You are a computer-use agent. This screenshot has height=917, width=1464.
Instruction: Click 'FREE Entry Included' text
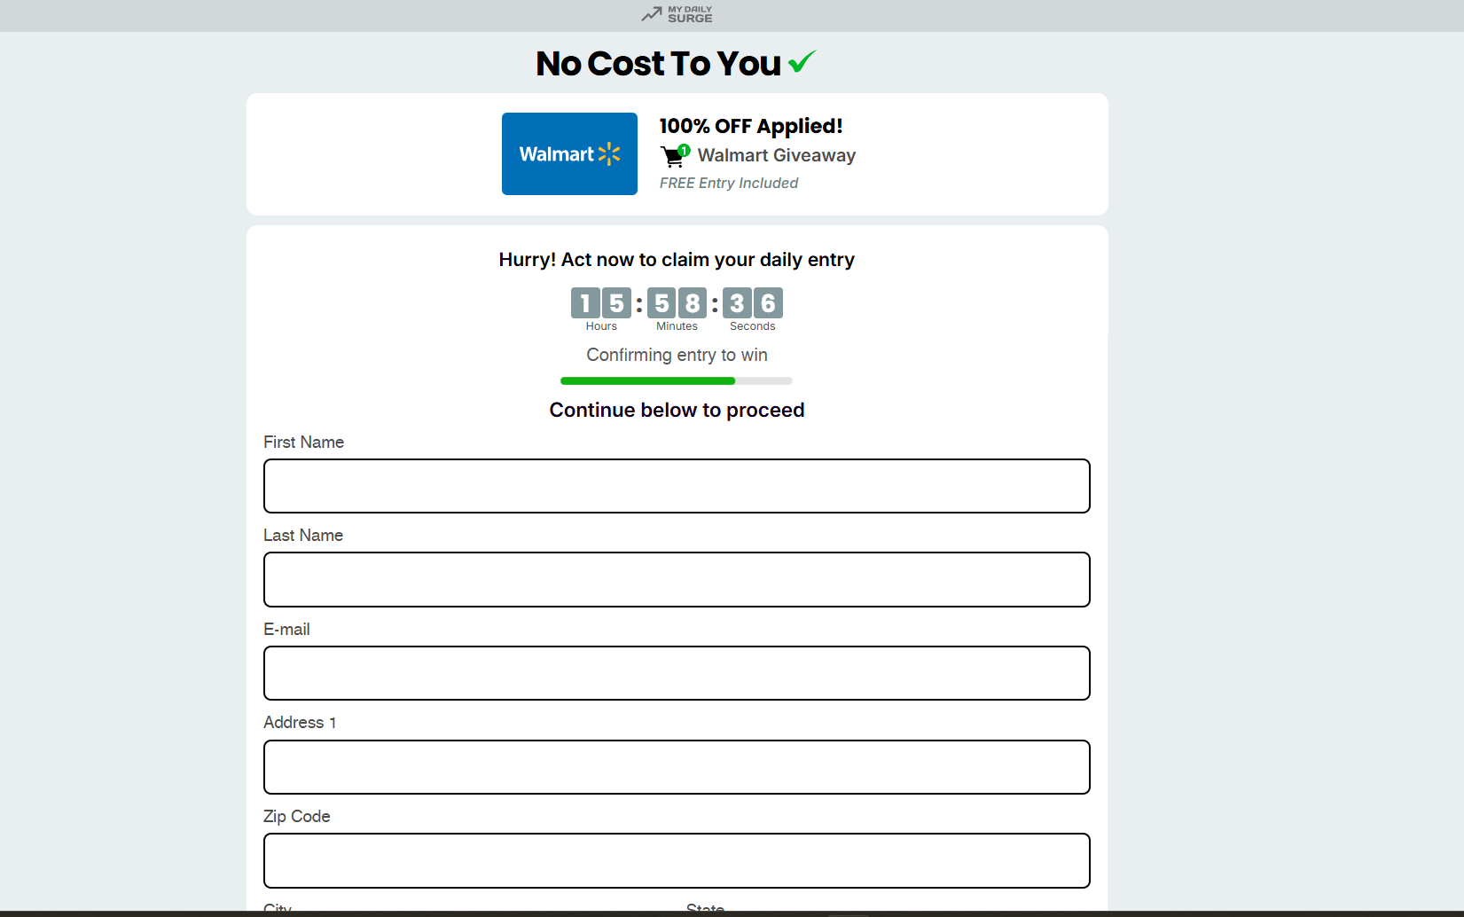pos(729,183)
